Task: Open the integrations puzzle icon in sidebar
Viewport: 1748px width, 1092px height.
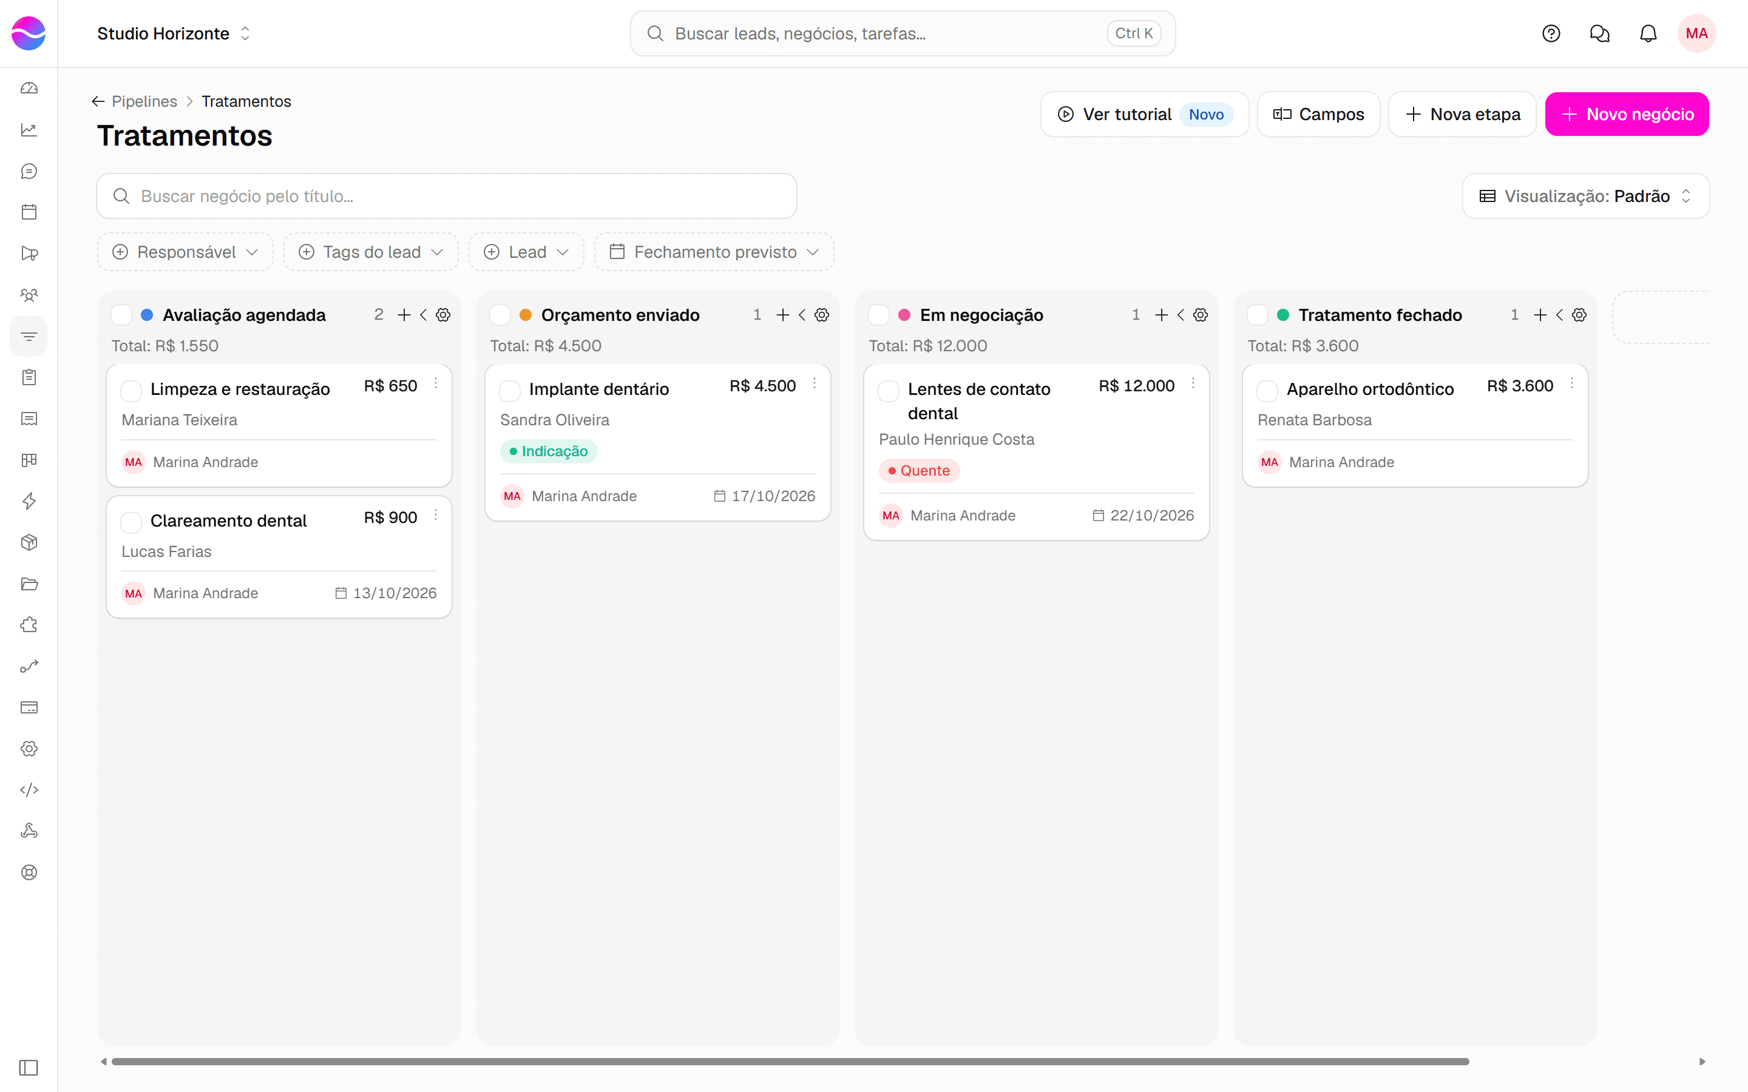Action: click(29, 625)
